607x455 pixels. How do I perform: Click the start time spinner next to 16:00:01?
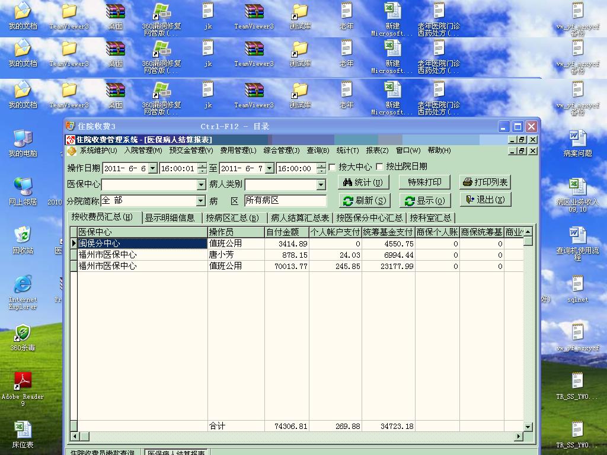[202, 168]
